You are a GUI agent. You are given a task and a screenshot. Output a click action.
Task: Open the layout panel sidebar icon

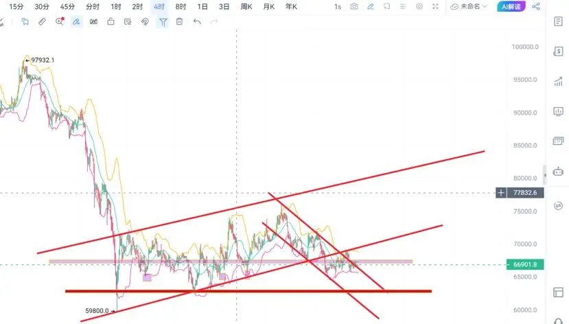[559, 292]
